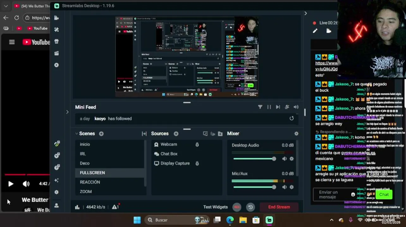The image size is (406, 227).
Task: Pause the Mini Feed alert queue
Action: click(x=269, y=107)
